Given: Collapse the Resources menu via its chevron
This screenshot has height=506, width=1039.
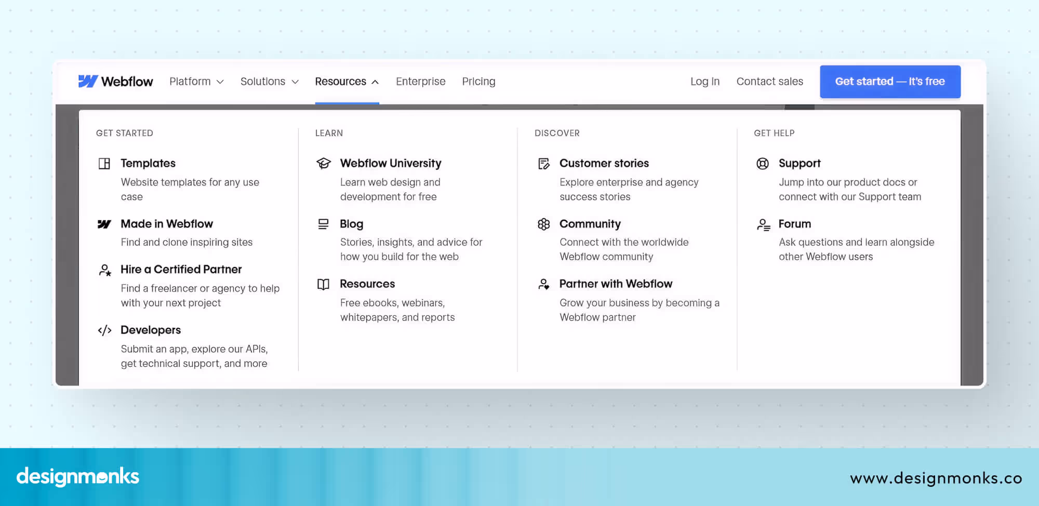Looking at the screenshot, I should click(x=375, y=81).
